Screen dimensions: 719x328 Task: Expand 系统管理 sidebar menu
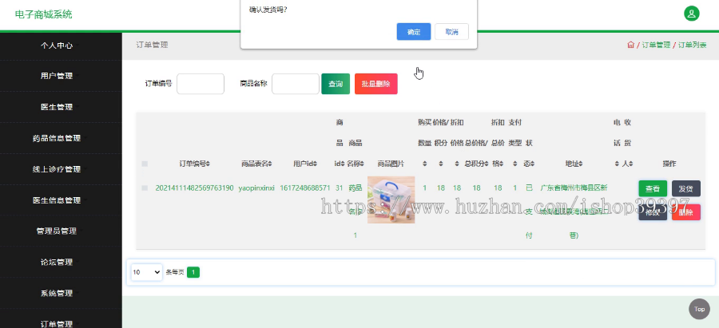(57, 293)
